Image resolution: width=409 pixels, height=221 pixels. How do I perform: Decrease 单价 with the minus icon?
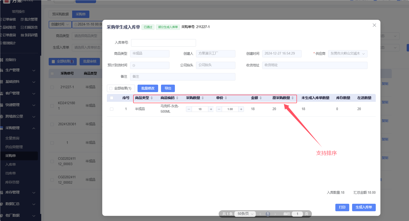click(219, 109)
